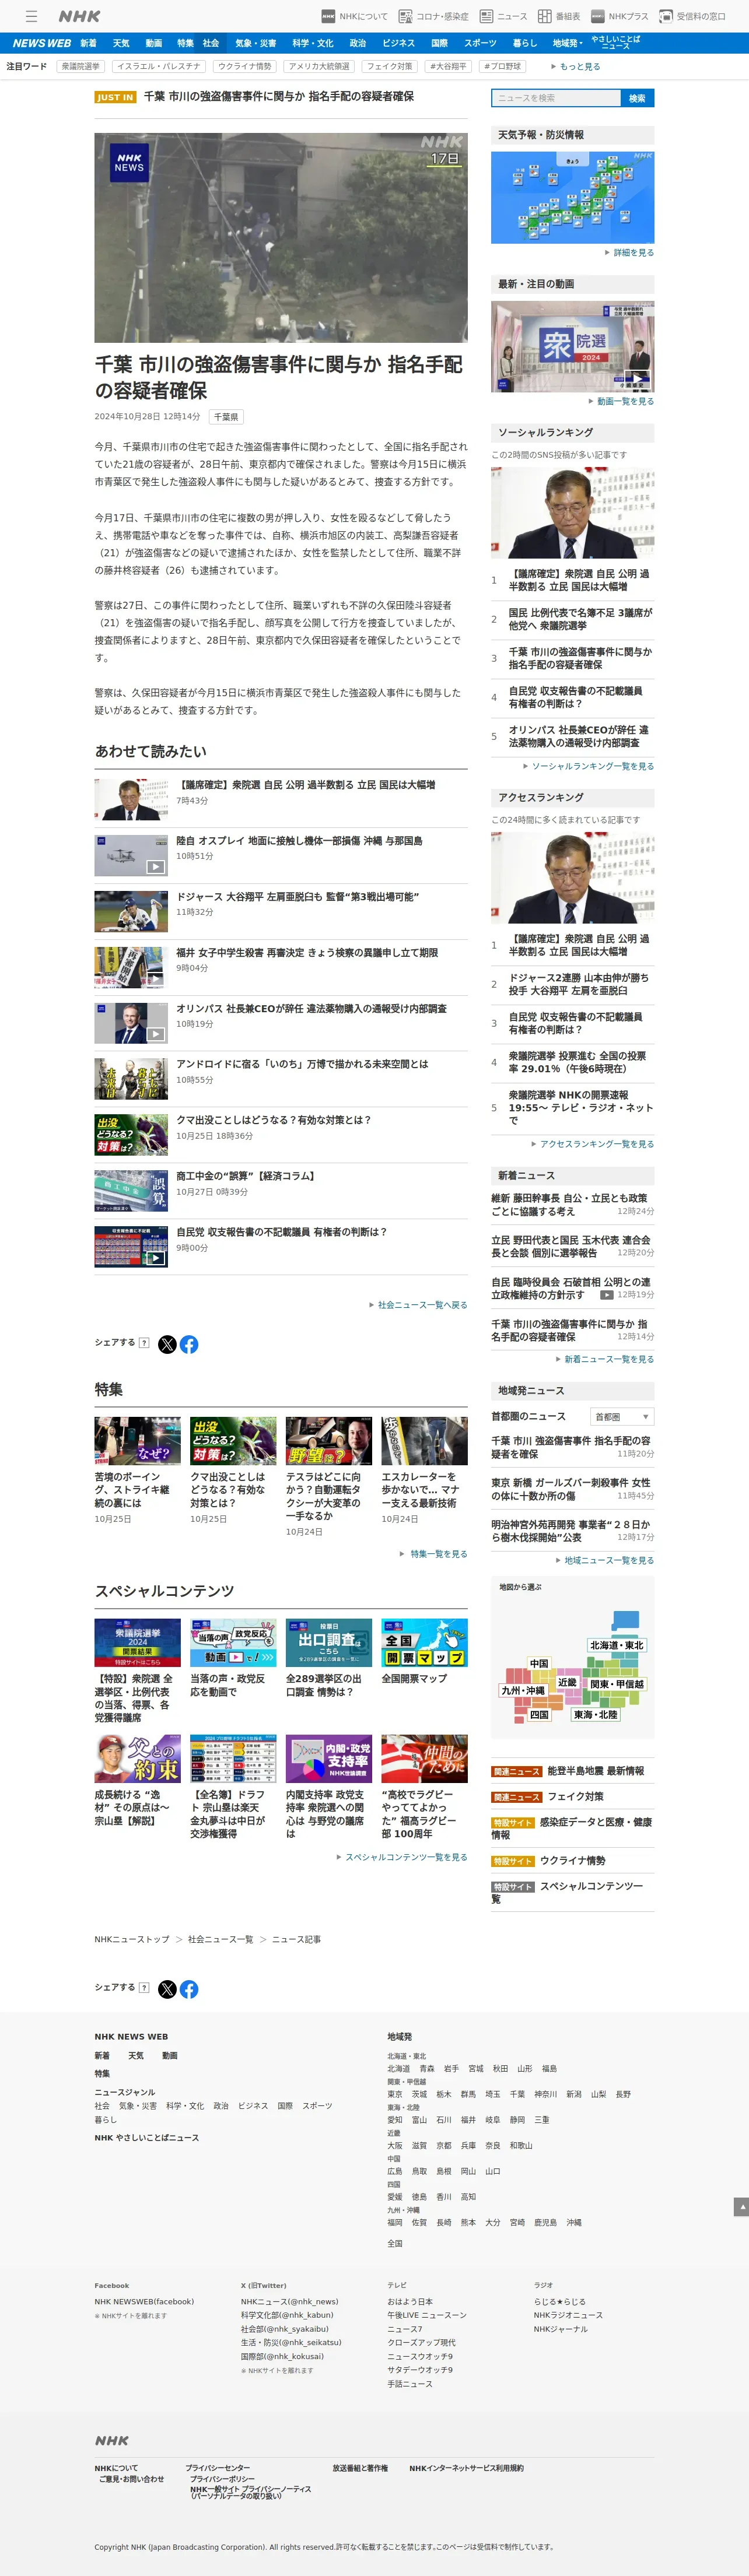
Task: Open weather forecast map image
Action: coord(572,197)
